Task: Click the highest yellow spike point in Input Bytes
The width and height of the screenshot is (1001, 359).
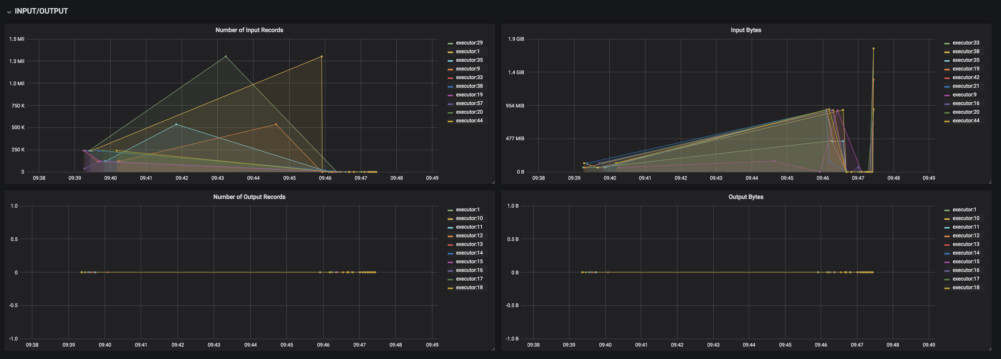Action: click(873, 49)
